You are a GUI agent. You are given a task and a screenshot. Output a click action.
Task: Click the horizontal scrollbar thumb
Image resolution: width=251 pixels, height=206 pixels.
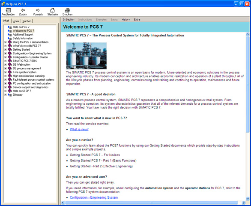pyautogui.click(x=151, y=203)
